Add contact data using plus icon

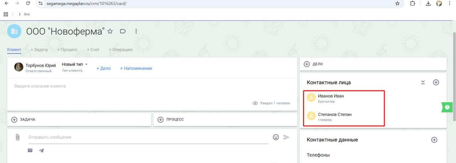click(434, 140)
